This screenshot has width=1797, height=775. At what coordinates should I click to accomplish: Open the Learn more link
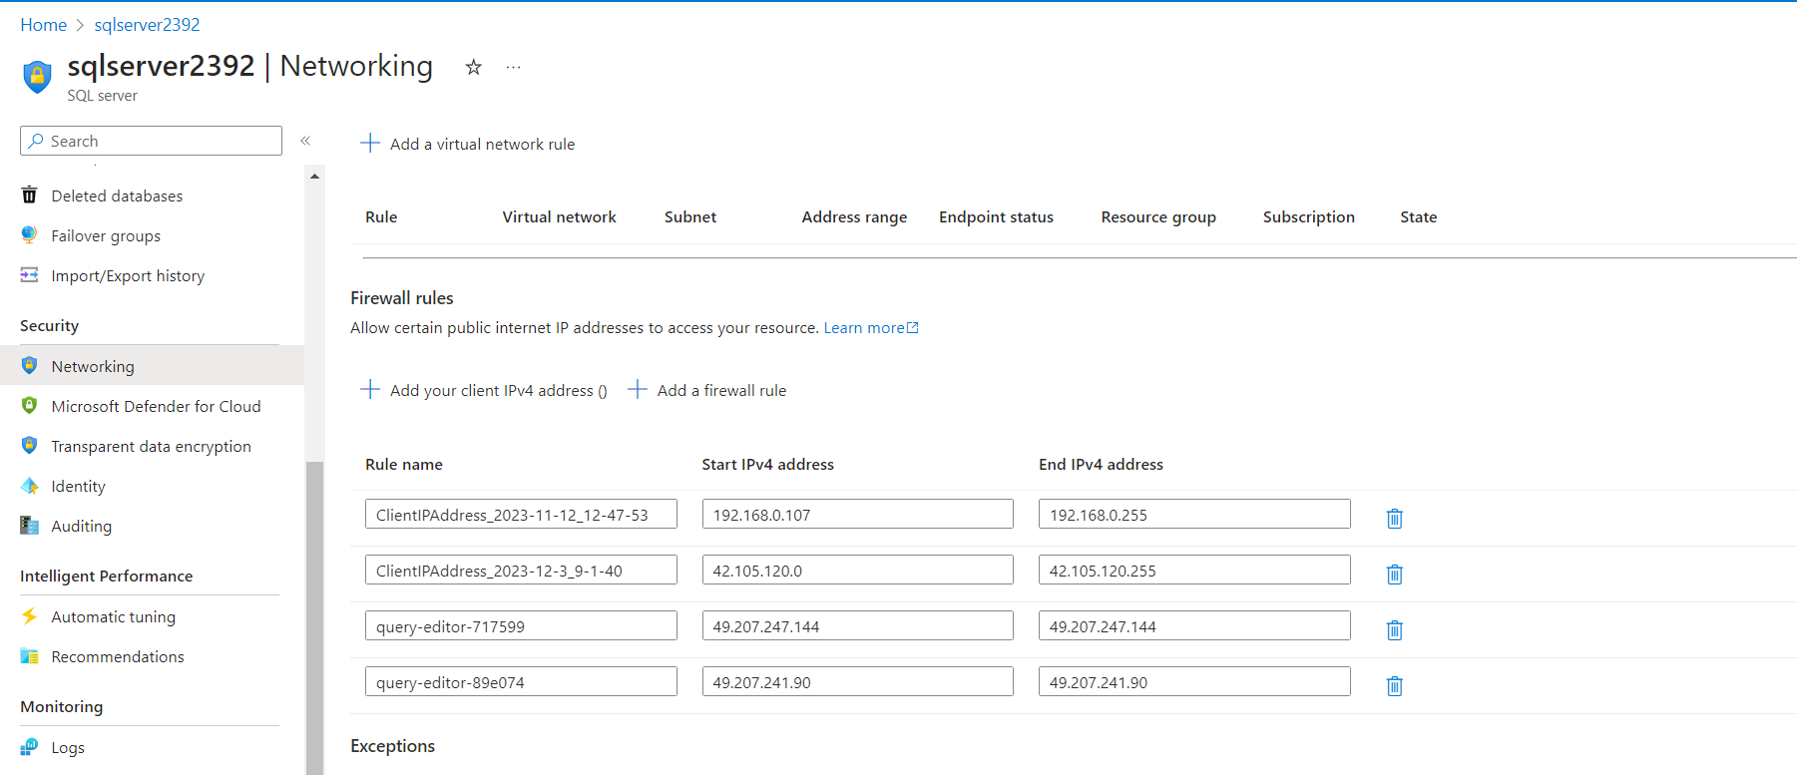(871, 328)
